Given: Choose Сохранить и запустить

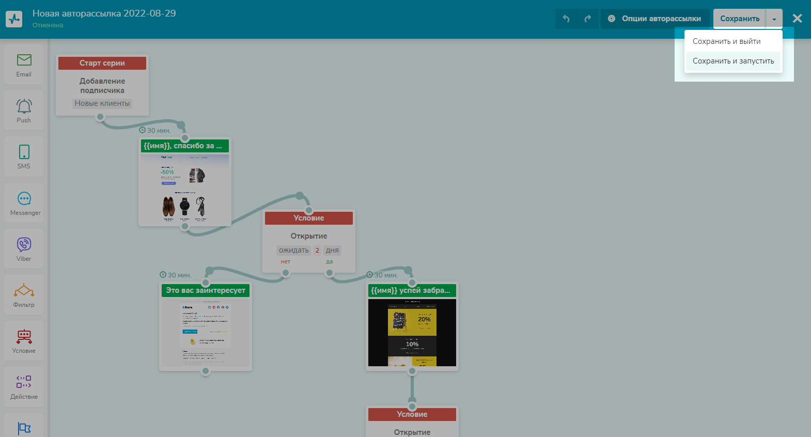Looking at the screenshot, I should 734,61.
